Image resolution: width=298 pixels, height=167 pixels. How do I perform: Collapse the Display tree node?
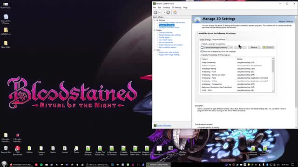click(x=155, y=30)
